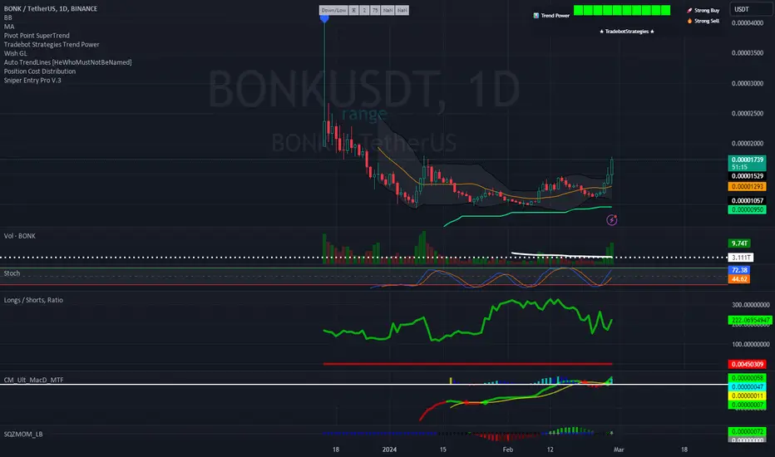
Task: Click the Trend Power indicator icon
Action: tap(536, 15)
